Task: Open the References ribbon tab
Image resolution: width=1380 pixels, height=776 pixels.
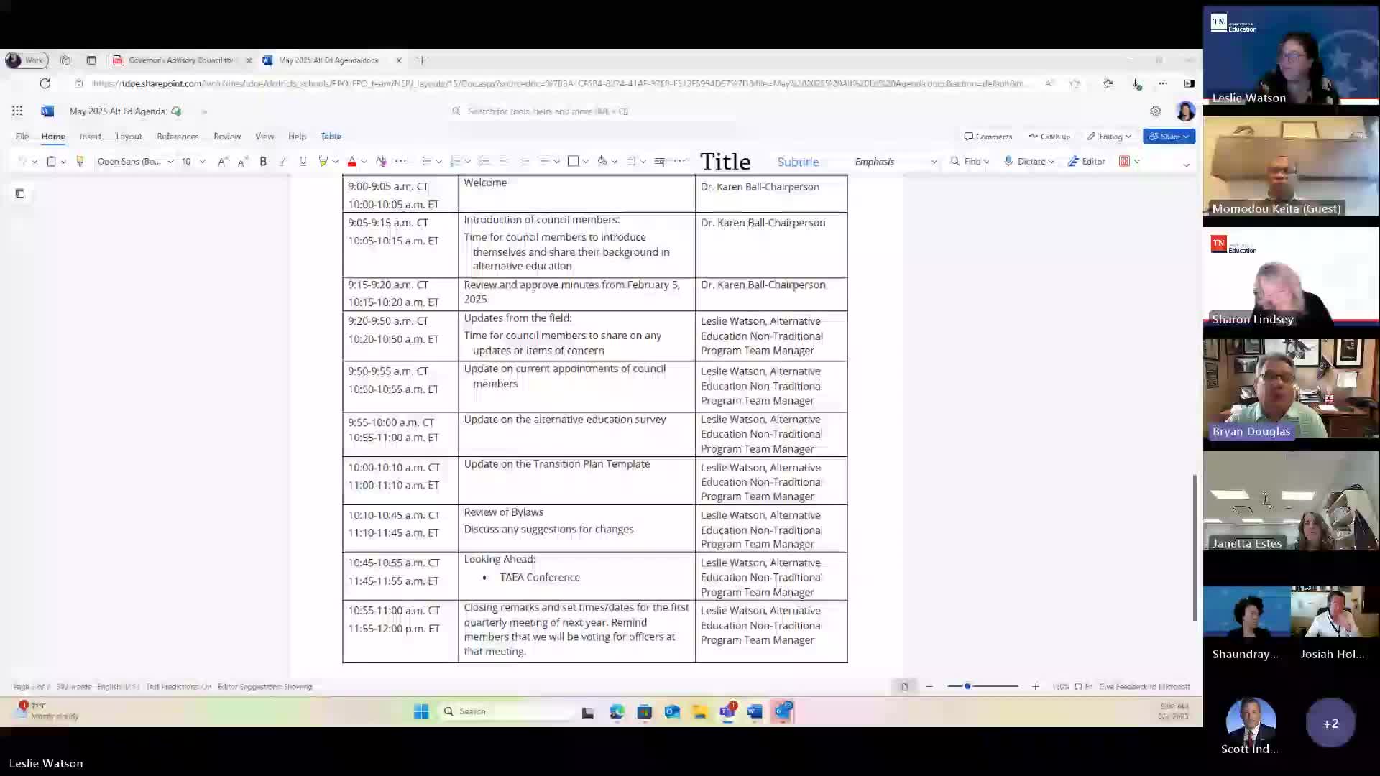Action: pos(178,137)
